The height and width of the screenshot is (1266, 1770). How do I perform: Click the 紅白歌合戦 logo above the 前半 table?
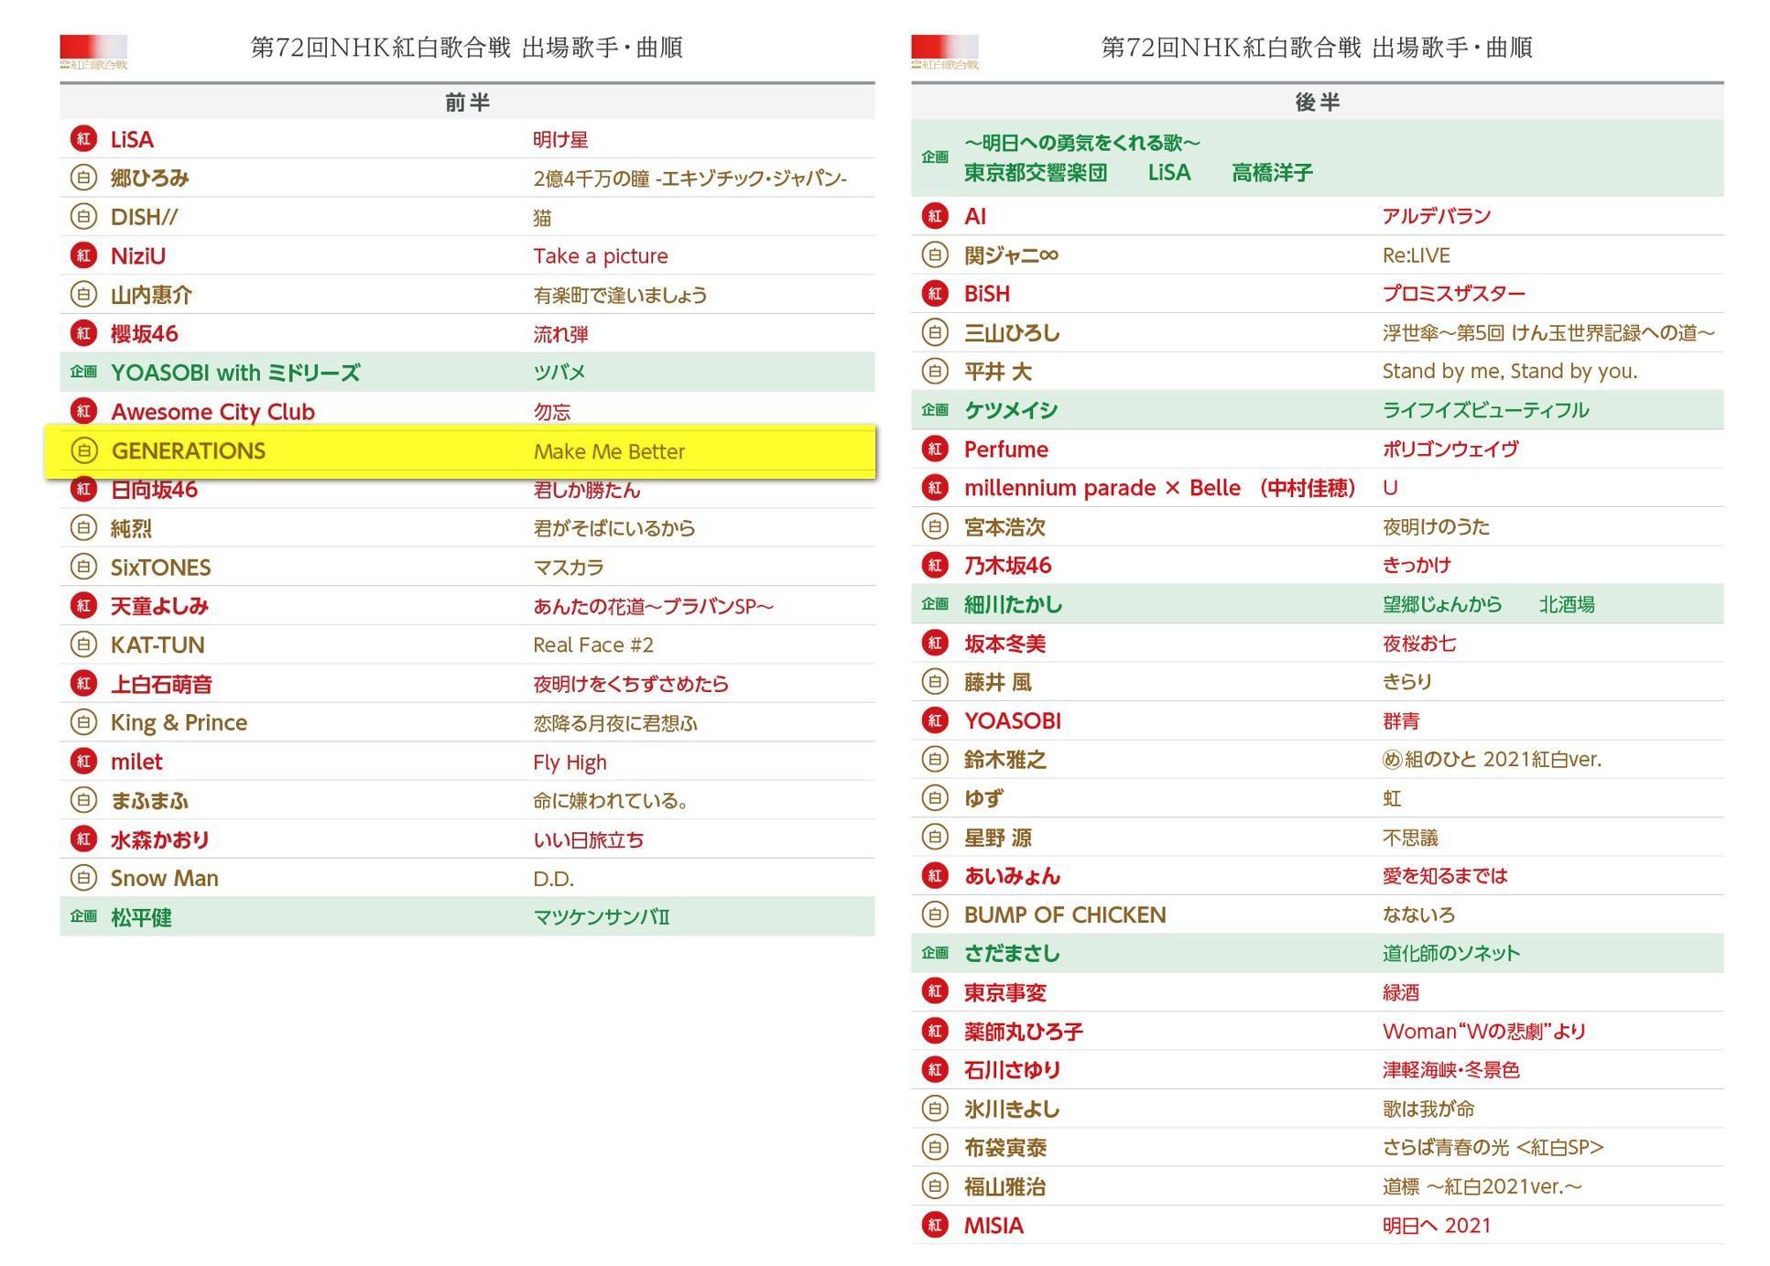point(93,52)
